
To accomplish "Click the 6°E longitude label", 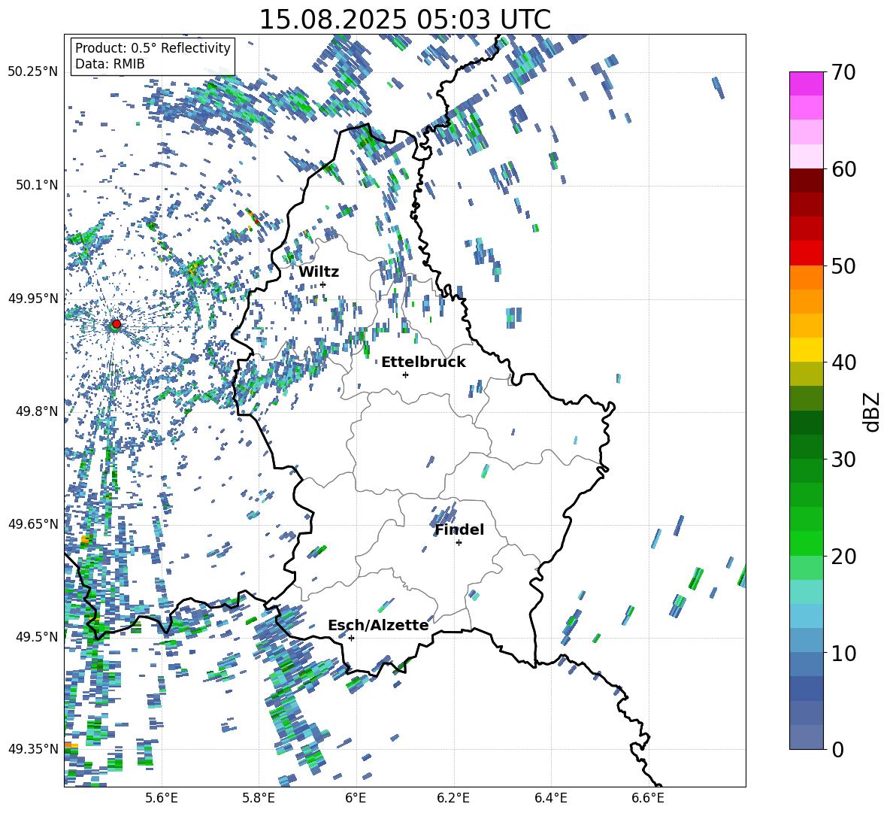I will click(356, 798).
